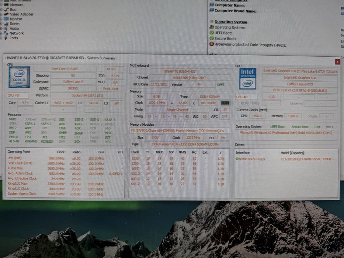Click the NVMe drive green status icon

point(237,158)
